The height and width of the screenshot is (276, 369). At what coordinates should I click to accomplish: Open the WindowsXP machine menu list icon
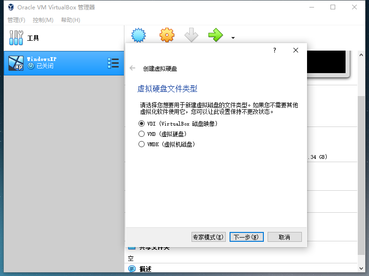113,63
